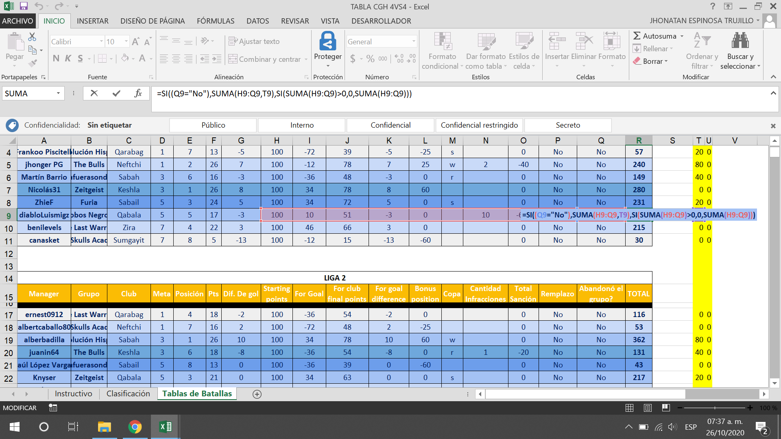The width and height of the screenshot is (781, 439).
Task: Click the Orientation text rotate icon
Action: click(x=205, y=41)
